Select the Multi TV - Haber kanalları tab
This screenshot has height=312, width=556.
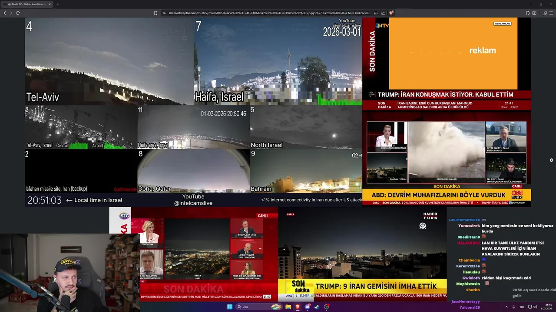pos(27,4)
